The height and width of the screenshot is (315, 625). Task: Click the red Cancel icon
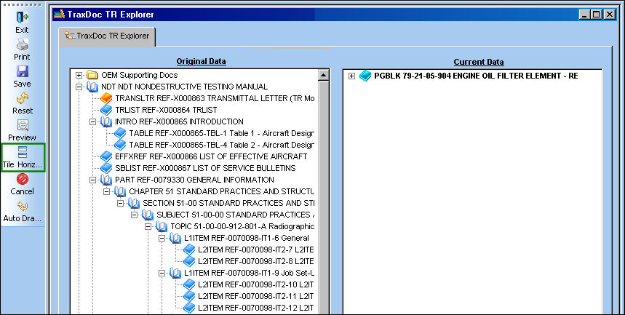point(23,179)
